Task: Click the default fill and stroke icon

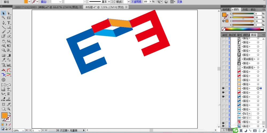Action: tap(3, 120)
